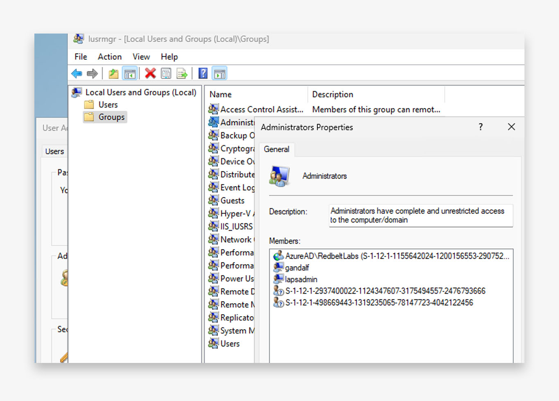Image resolution: width=559 pixels, height=401 pixels.
Task: Click the lapsadmin user icon
Action: click(279, 279)
